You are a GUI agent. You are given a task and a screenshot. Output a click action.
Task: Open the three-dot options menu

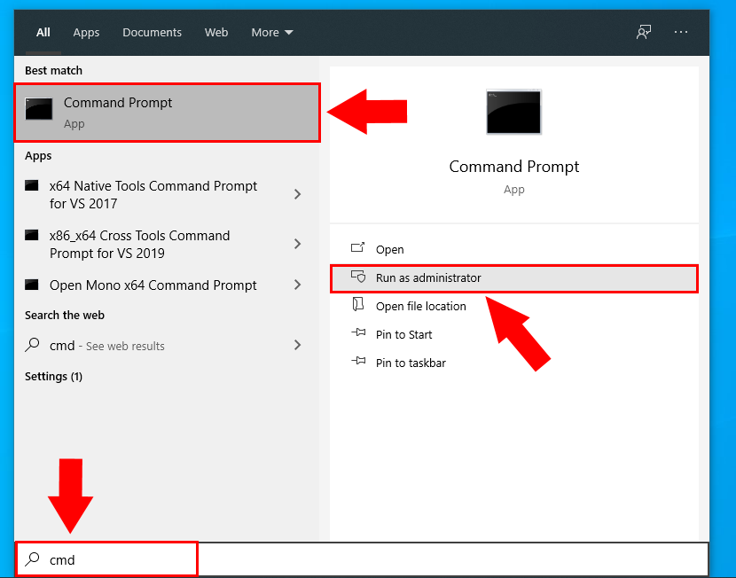click(681, 32)
